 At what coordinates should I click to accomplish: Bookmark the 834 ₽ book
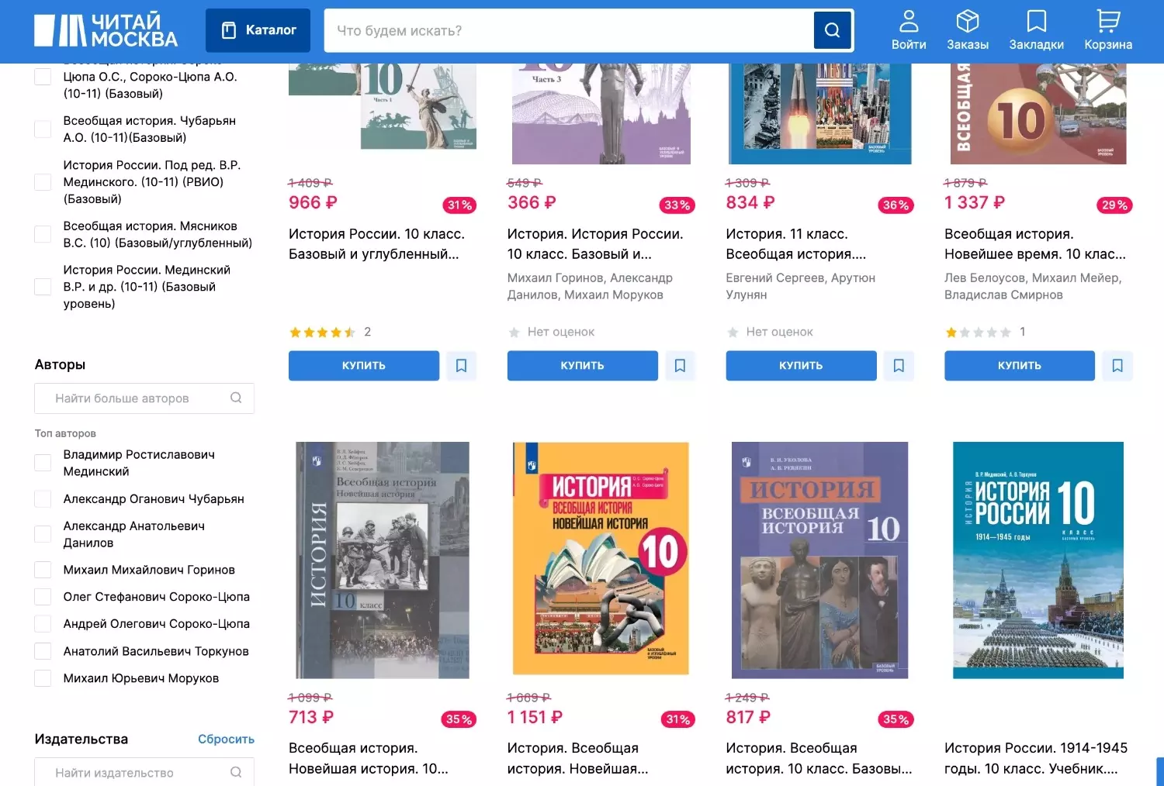[899, 366]
